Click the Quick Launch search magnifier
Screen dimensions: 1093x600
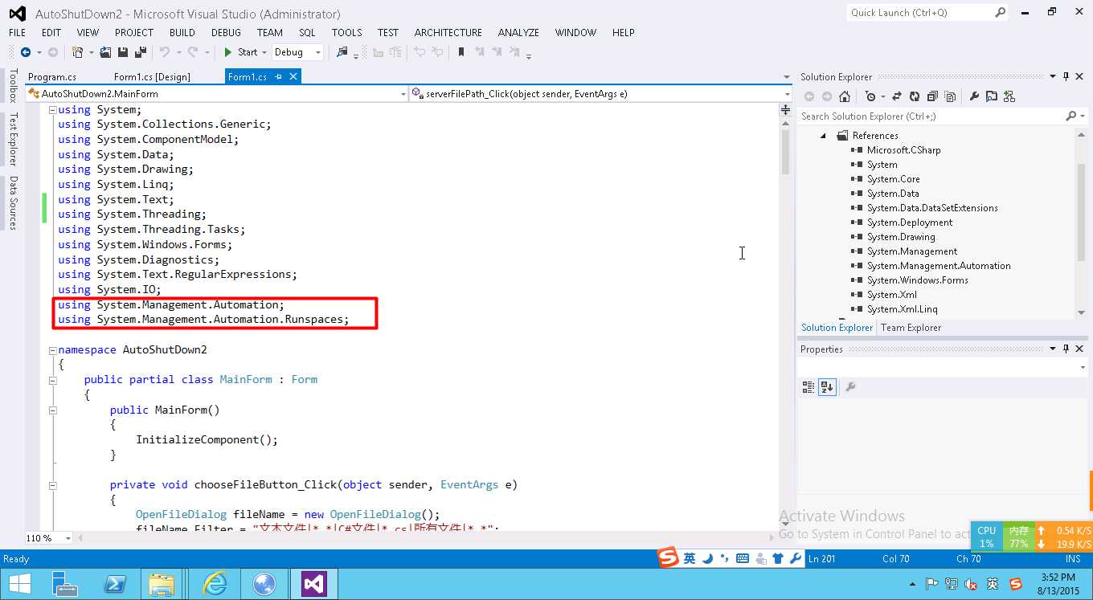pyautogui.click(x=1001, y=13)
